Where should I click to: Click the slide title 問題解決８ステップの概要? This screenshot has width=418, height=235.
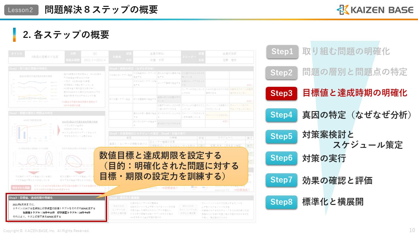[x=101, y=10]
